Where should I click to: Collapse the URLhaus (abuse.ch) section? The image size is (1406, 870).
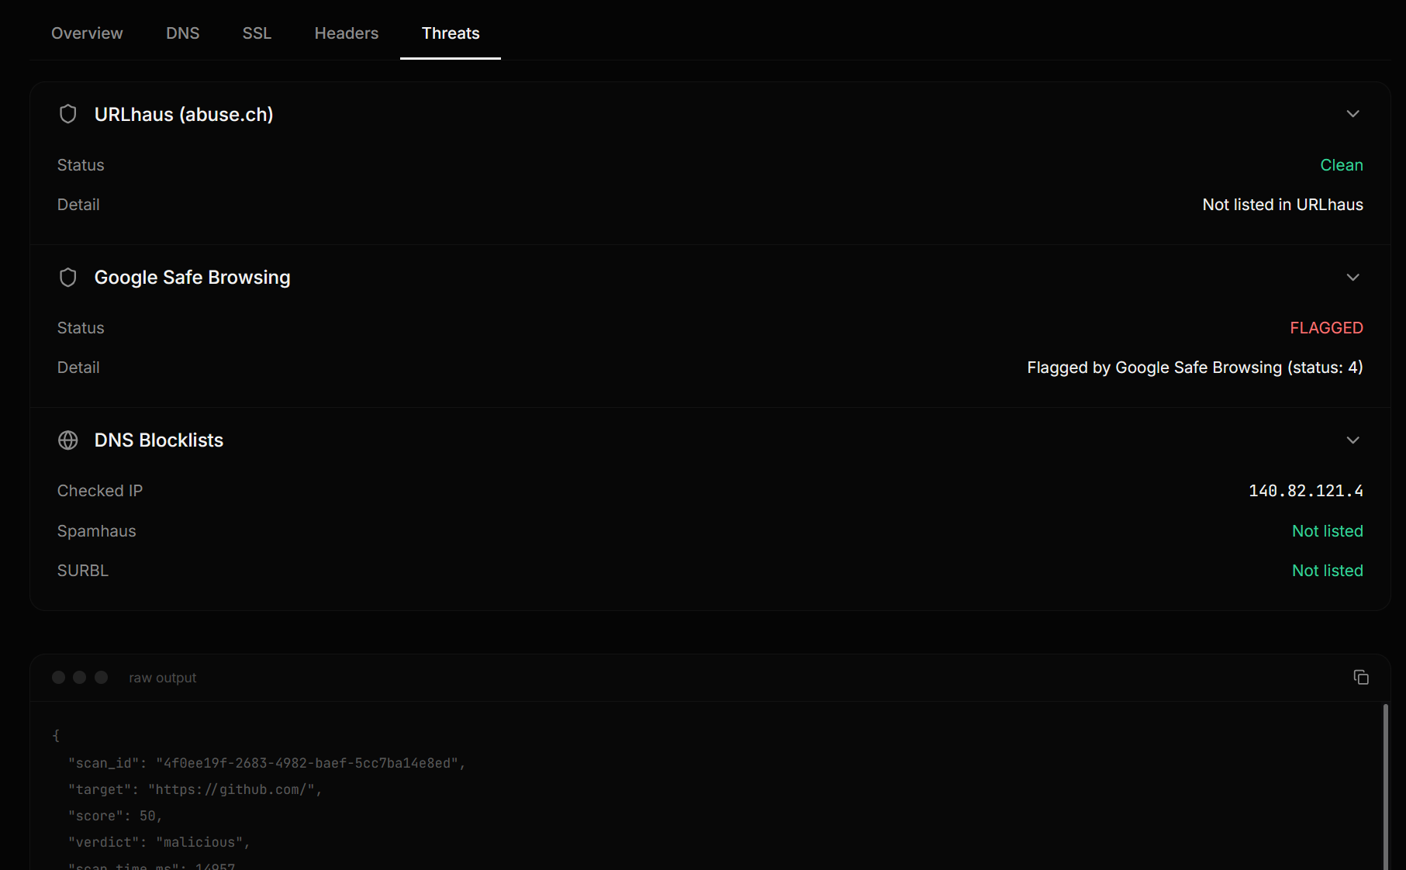[x=1352, y=114]
